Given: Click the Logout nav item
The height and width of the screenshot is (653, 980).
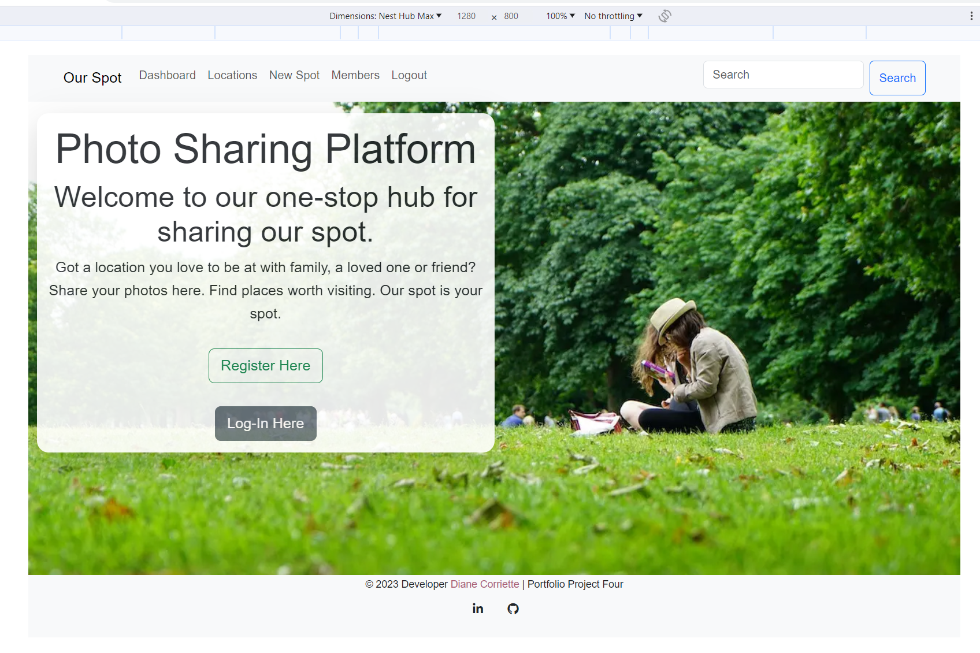Looking at the screenshot, I should [409, 75].
